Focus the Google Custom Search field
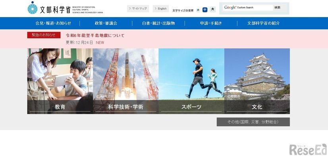 tap(248, 8)
